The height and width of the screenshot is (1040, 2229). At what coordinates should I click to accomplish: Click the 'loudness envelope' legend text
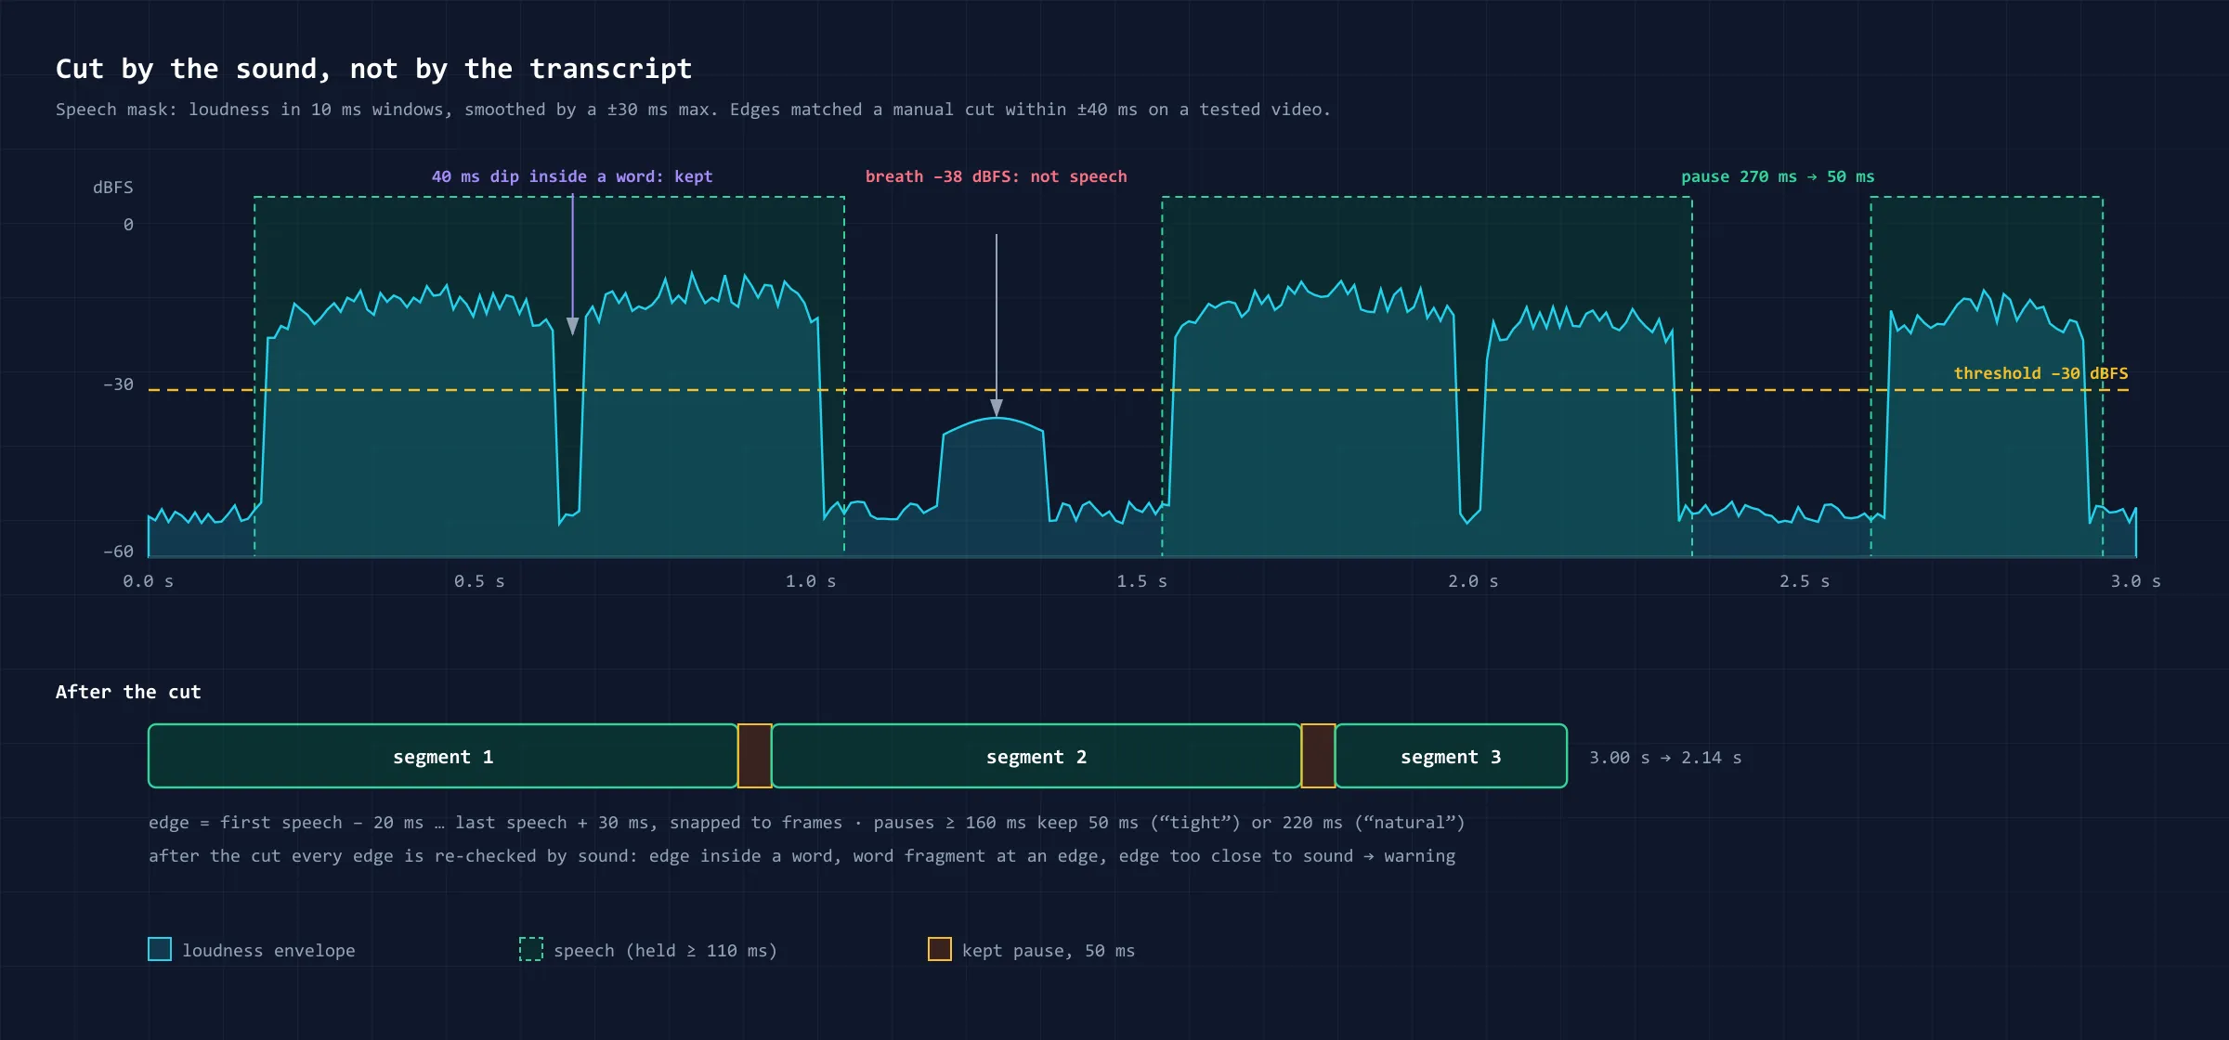pos(268,951)
